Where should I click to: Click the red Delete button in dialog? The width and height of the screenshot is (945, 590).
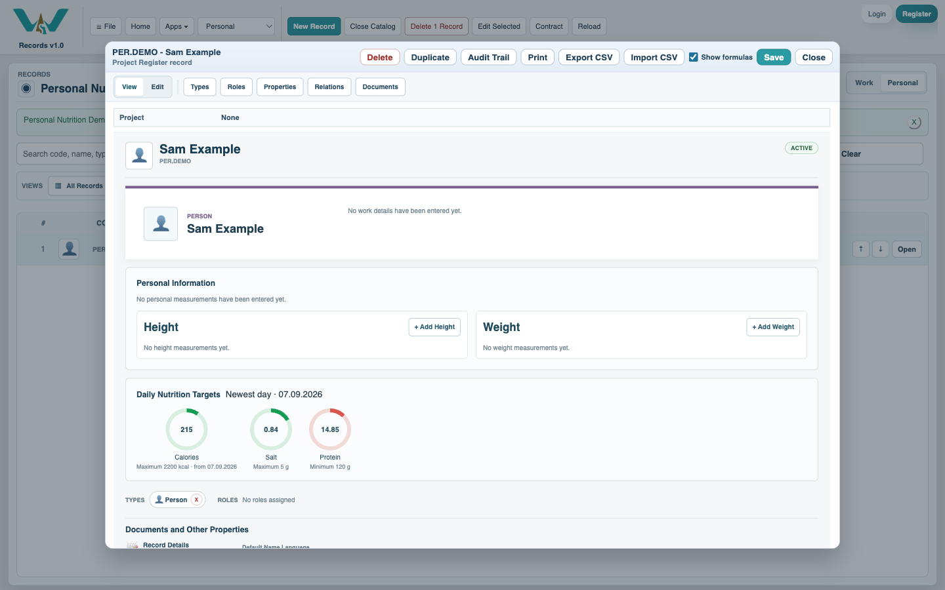(x=380, y=57)
